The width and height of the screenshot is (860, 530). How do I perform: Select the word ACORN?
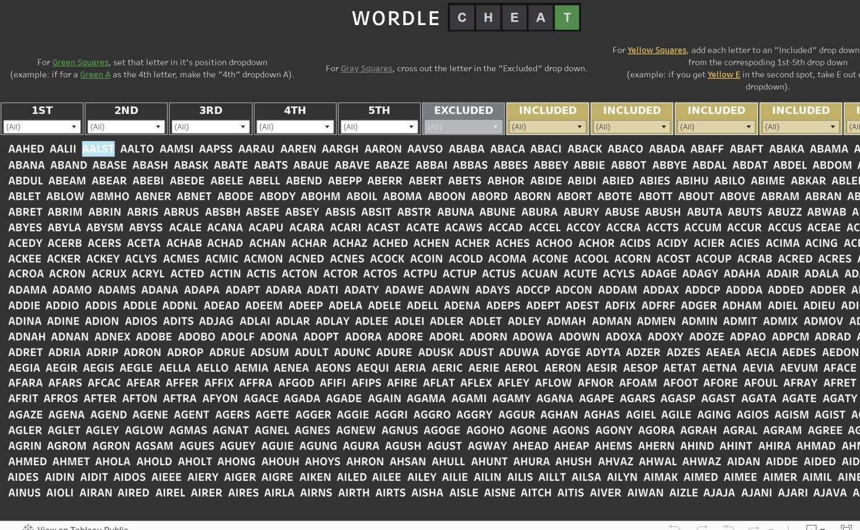633,259
